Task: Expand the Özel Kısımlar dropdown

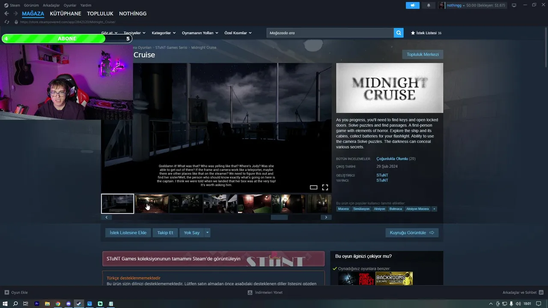Action: click(x=238, y=33)
